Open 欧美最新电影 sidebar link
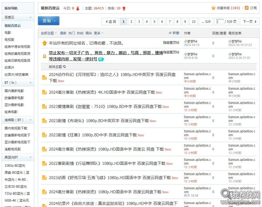 (x=14, y=98)
